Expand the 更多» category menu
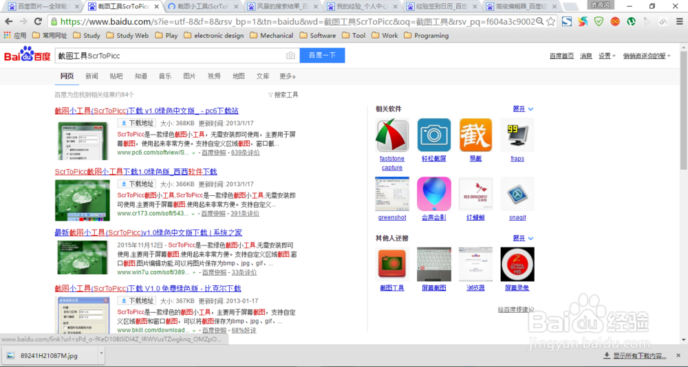The width and height of the screenshot is (688, 367). pyautogui.click(x=288, y=76)
